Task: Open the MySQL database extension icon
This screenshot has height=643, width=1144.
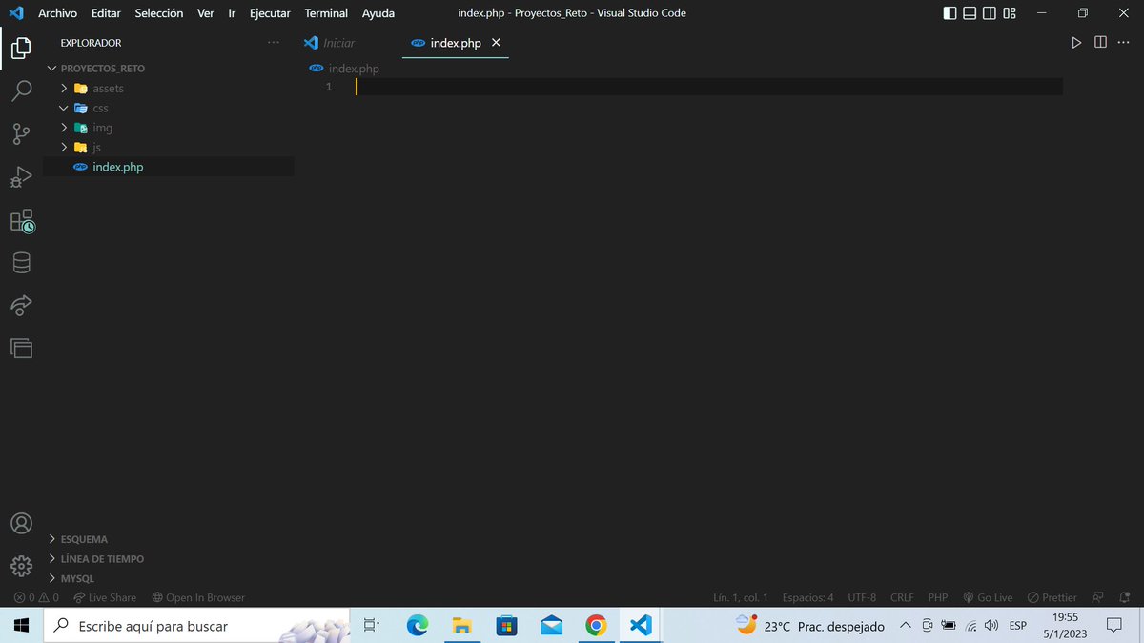Action: tap(21, 262)
